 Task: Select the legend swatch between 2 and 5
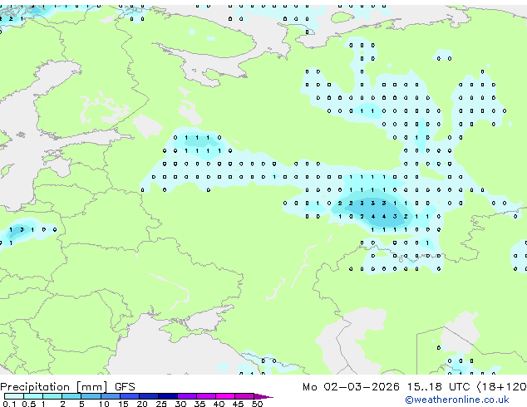tap(71, 396)
